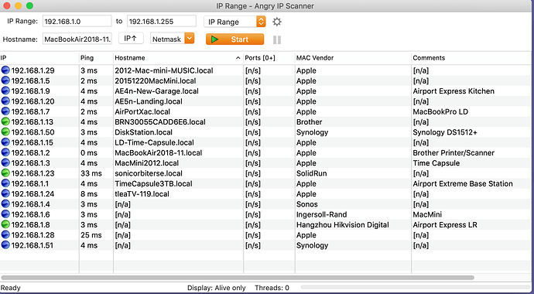Click the green status icon for 192.168.1.13
Viewport: 534px width, 294px height.
coord(5,121)
